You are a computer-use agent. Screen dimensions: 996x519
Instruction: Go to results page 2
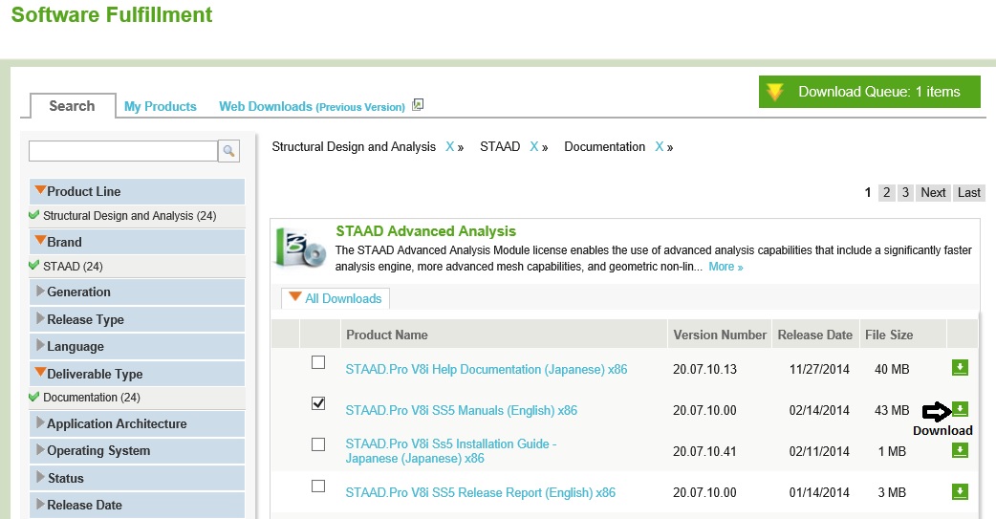(887, 192)
